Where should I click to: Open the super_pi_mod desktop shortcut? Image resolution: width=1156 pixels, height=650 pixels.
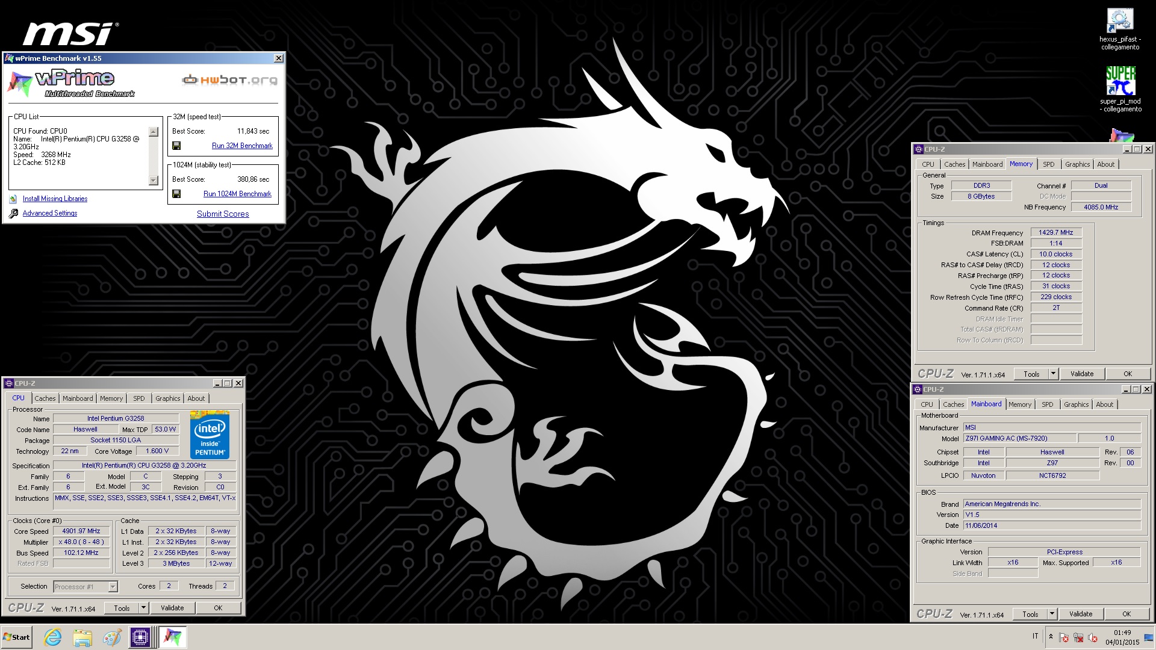(x=1120, y=89)
